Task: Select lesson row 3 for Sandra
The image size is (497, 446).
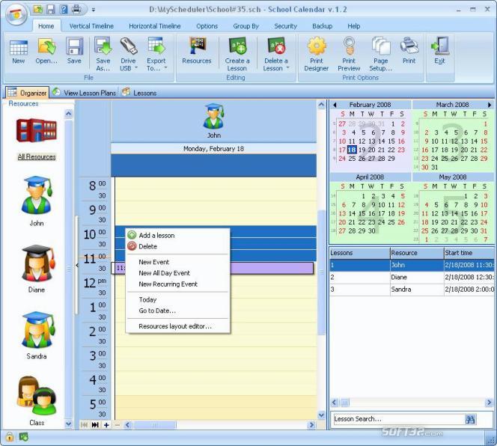Action: click(412, 289)
